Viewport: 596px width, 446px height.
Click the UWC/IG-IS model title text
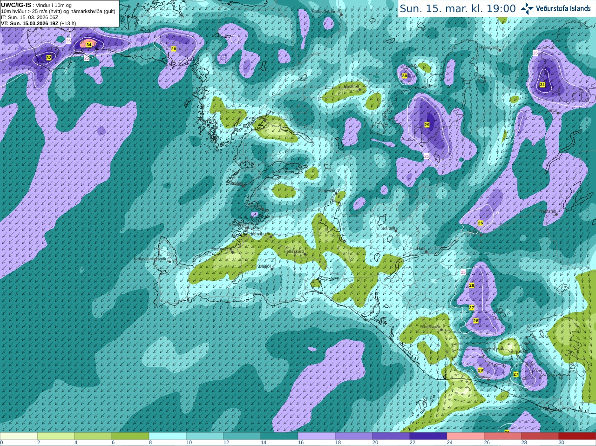tap(16, 5)
